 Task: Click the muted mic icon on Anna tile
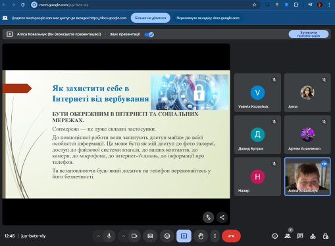click(324, 80)
